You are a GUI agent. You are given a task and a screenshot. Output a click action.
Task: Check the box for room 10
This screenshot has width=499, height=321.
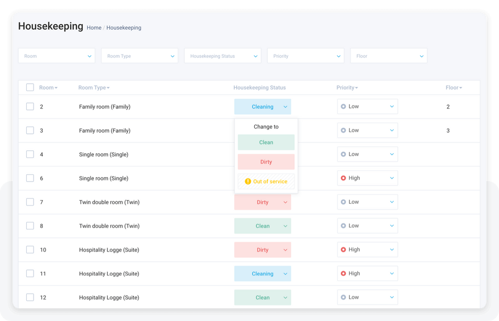point(30,250)
